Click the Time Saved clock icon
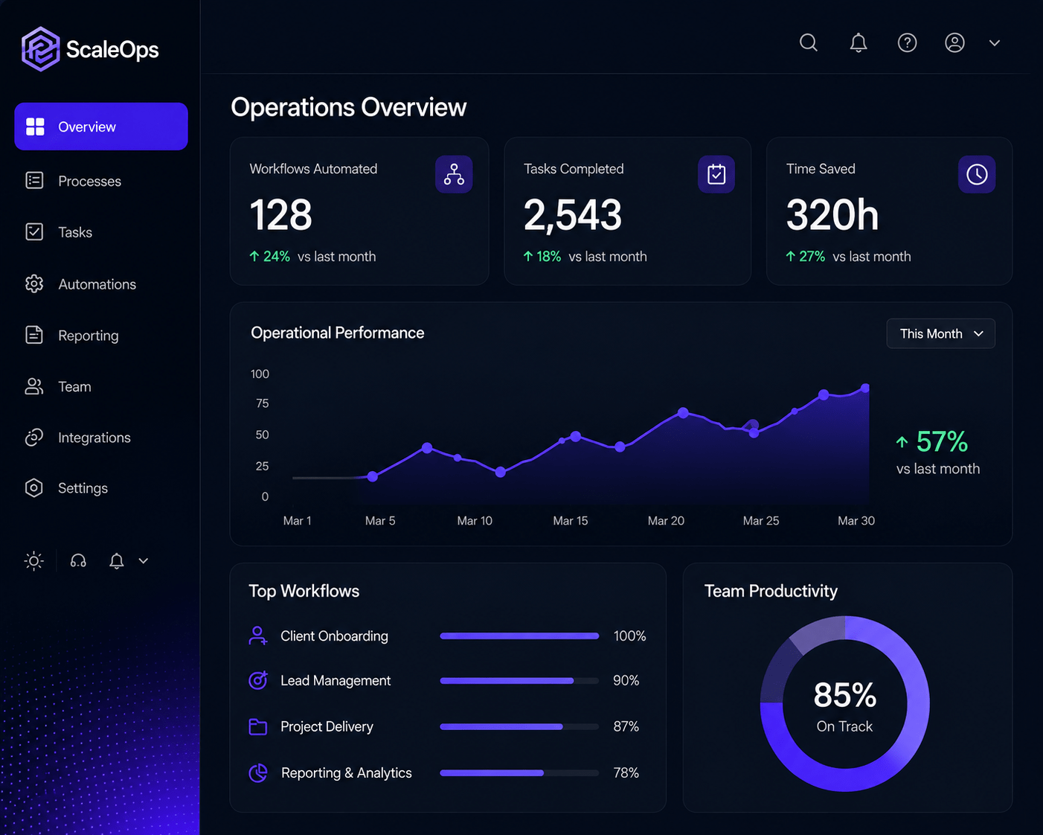Viewport: 1043px width, 835px height. click(x=977, y=174)
